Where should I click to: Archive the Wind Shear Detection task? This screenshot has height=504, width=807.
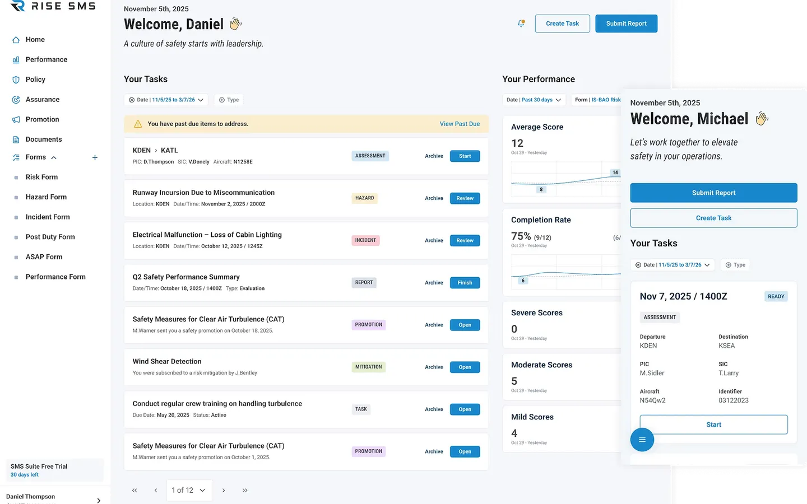[434, 367]
